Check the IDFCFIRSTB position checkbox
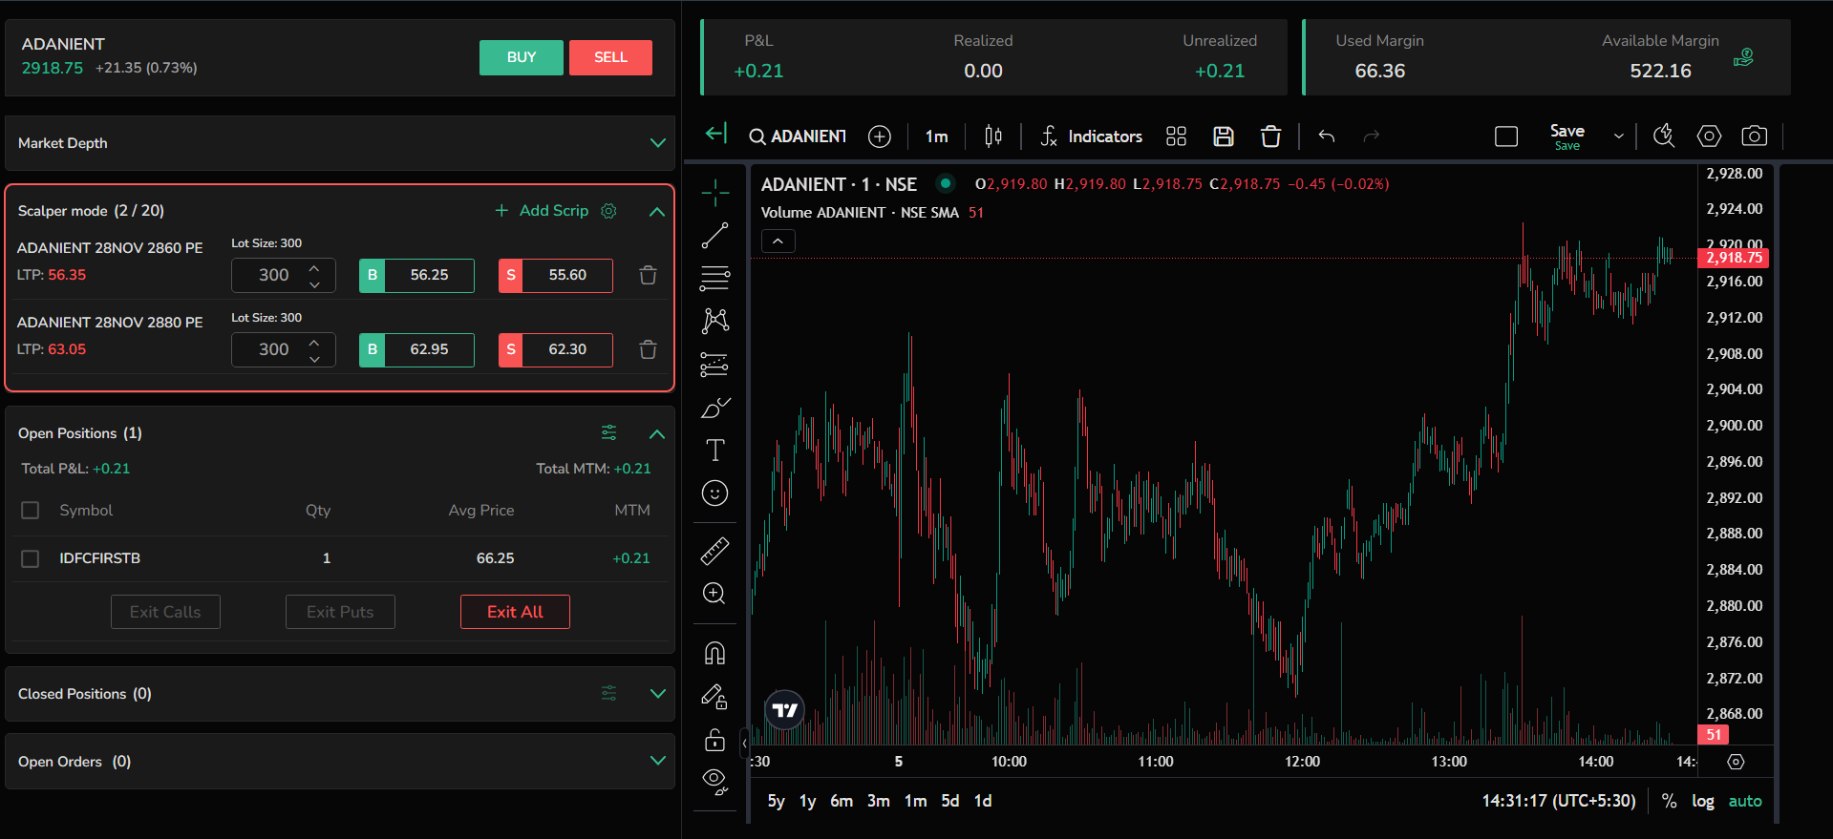Viewport: 1833px width, 839px height. pyautogui.click(x=31, y=558)
